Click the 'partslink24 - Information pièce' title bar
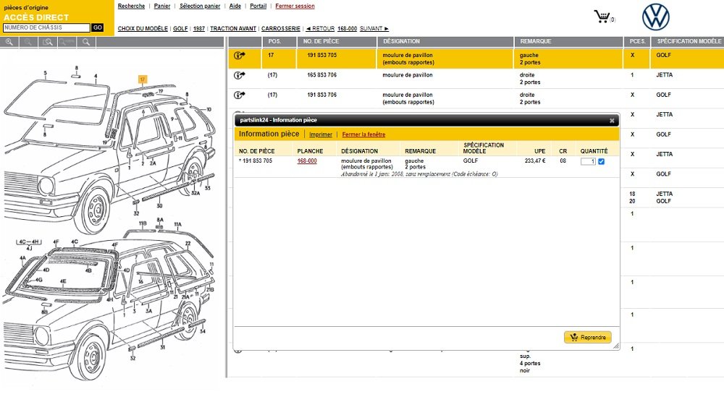Image resolution: width=724 pixels, height=397 pixels. (x=426, y=120)
